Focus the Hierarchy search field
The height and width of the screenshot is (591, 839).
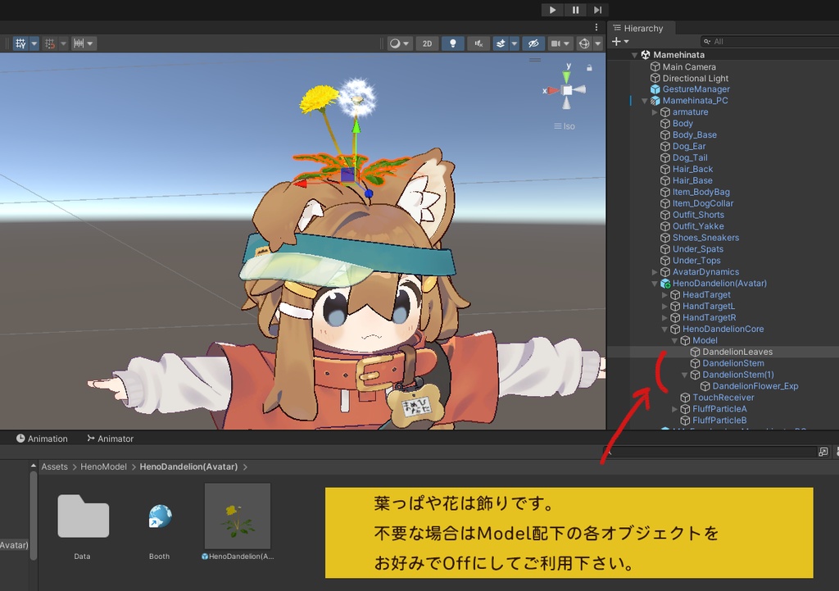pyautogui.click(x=770, y=41)
